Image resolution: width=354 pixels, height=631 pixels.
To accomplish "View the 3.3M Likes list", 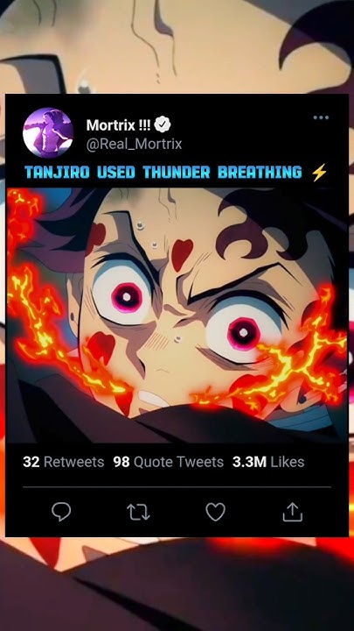I will (268, 462).
